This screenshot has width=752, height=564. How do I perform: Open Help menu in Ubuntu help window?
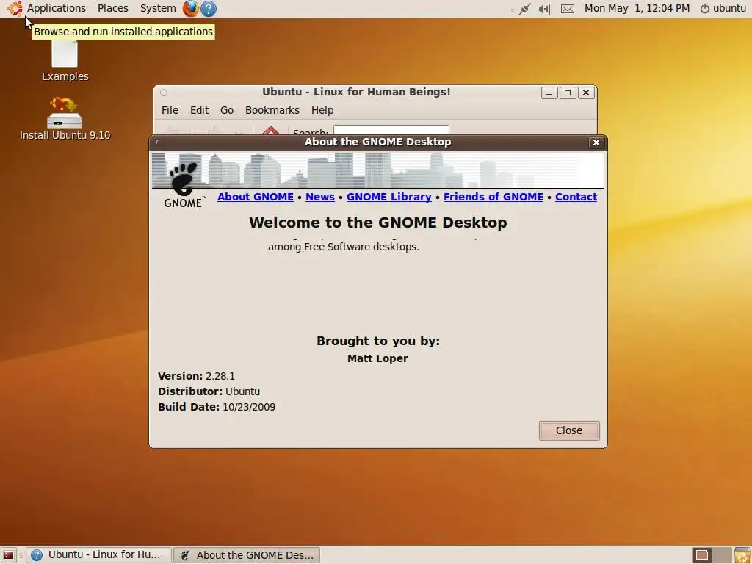tap(322, 110)
